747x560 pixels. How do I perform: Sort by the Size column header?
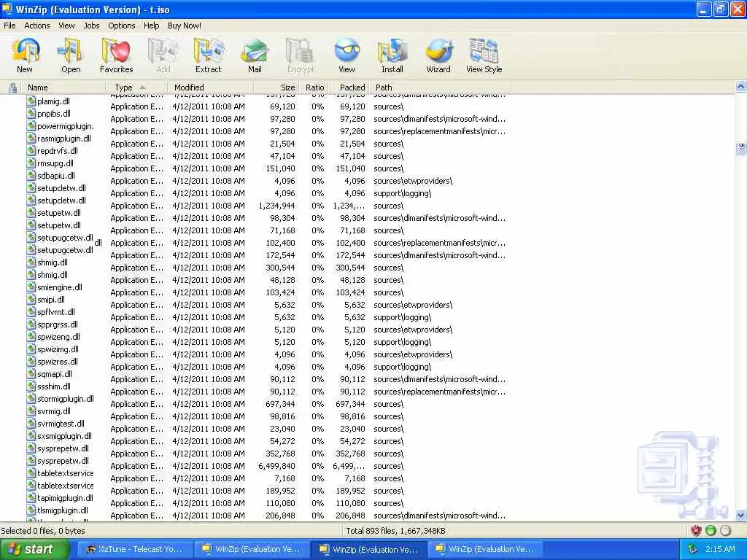click(276, 87)
